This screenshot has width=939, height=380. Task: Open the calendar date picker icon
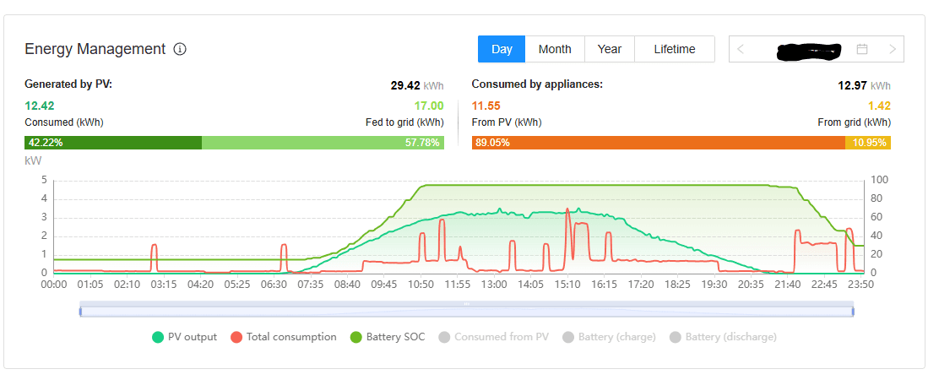(861, 49)
